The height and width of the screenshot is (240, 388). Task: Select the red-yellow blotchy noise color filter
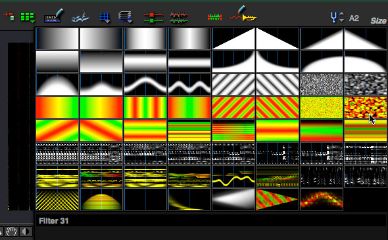coord(366,108)
